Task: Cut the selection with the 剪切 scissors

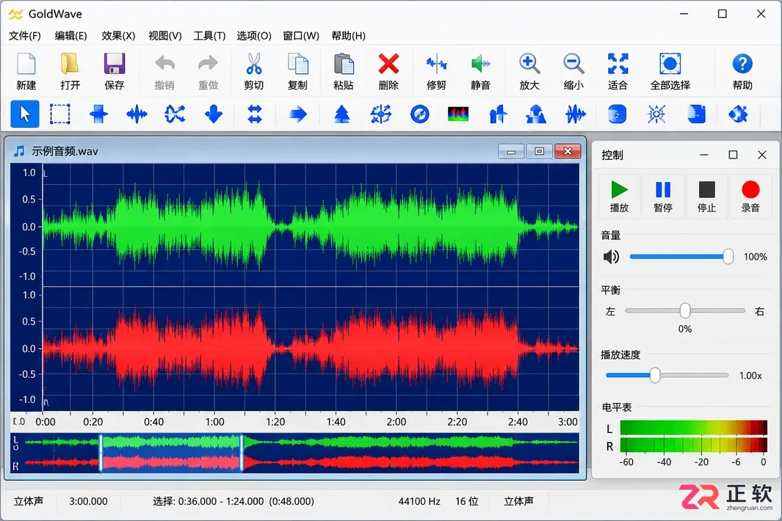Action: [x=254, y=64]
